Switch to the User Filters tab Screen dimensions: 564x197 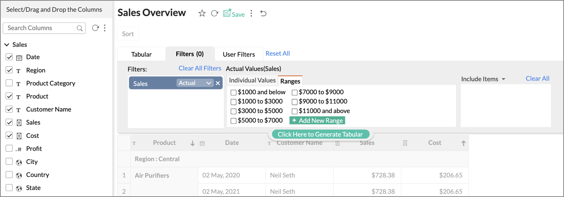tap(239, 54)
